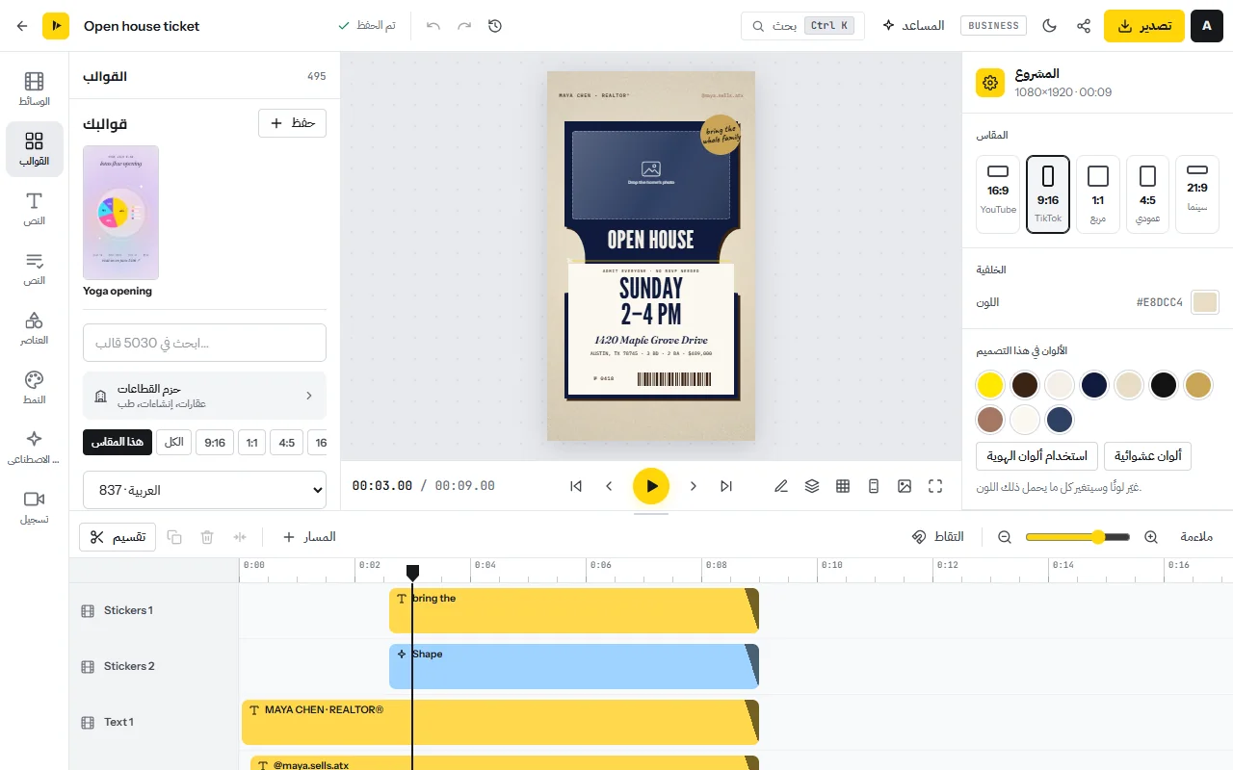This screenshot has width=1233, height=770.
Task: Open the version history clock icon
Action: (495, 26)
